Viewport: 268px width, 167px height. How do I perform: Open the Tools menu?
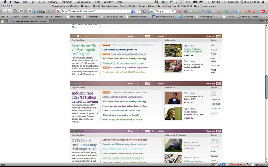point(97,2)
